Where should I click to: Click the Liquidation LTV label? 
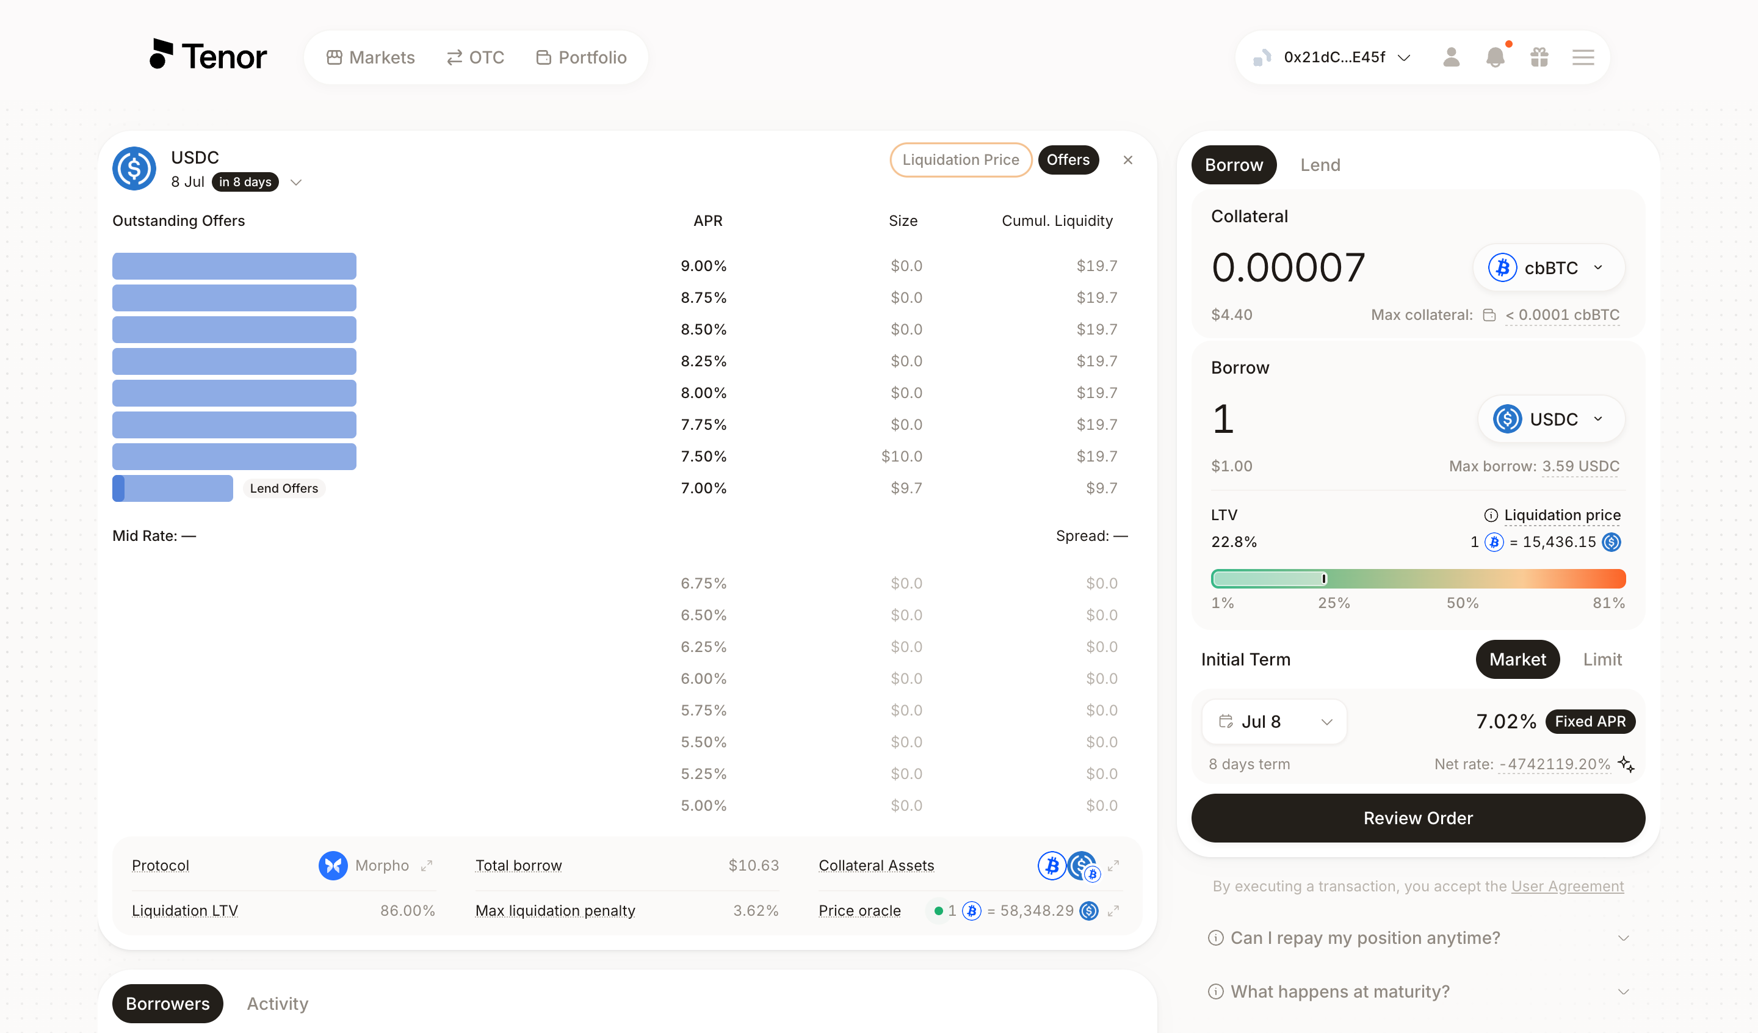click(185, 910)
